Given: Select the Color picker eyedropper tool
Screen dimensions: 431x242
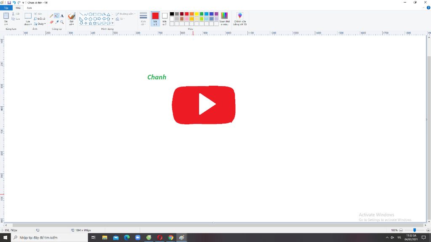Looking at the screenshot, I should pyautogui.click(x=57, y=22).
